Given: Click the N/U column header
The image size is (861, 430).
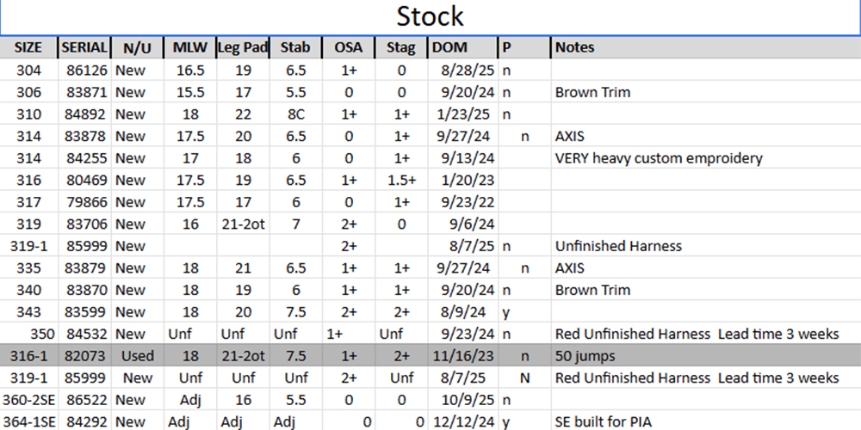Looking at the screenshot, I should pos(137,47).
